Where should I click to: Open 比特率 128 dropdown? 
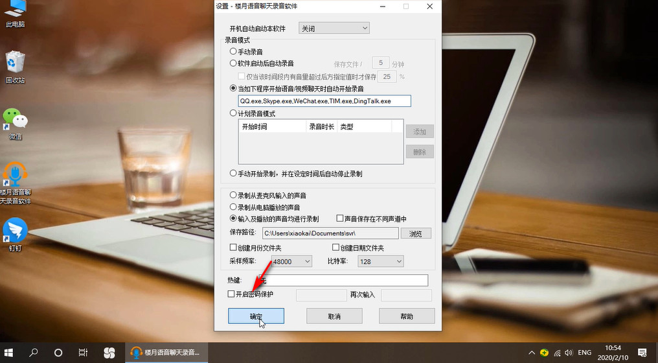point(380,261)
